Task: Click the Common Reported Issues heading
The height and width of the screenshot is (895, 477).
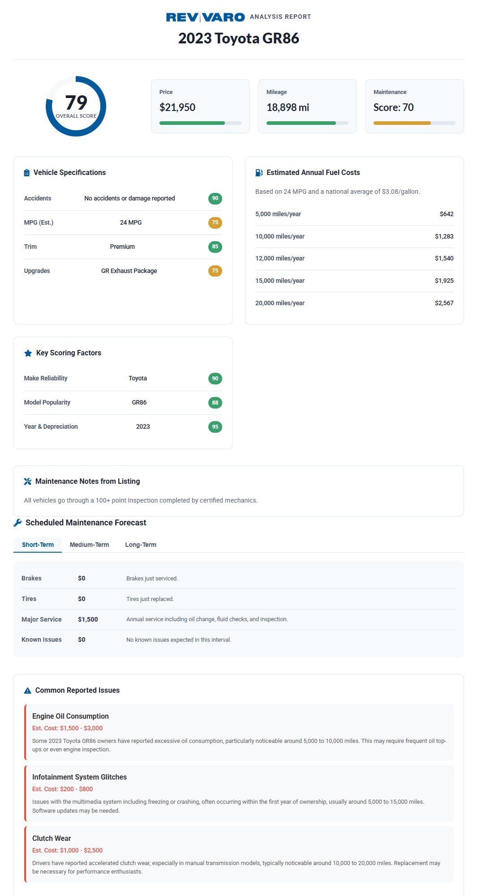Action: click(x=77, y=690)
